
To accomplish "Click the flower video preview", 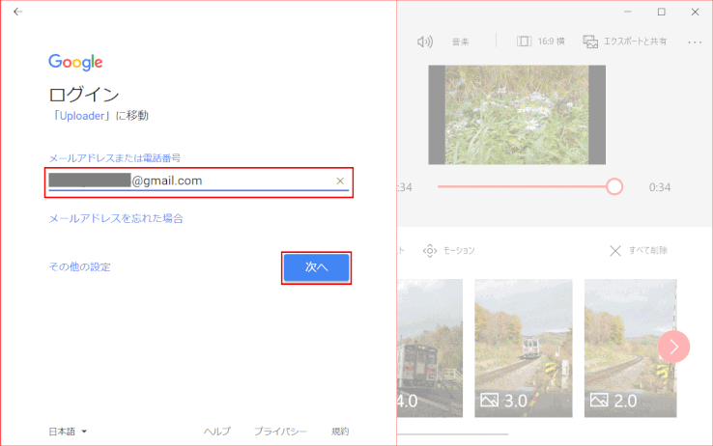I will pos(517,115).
